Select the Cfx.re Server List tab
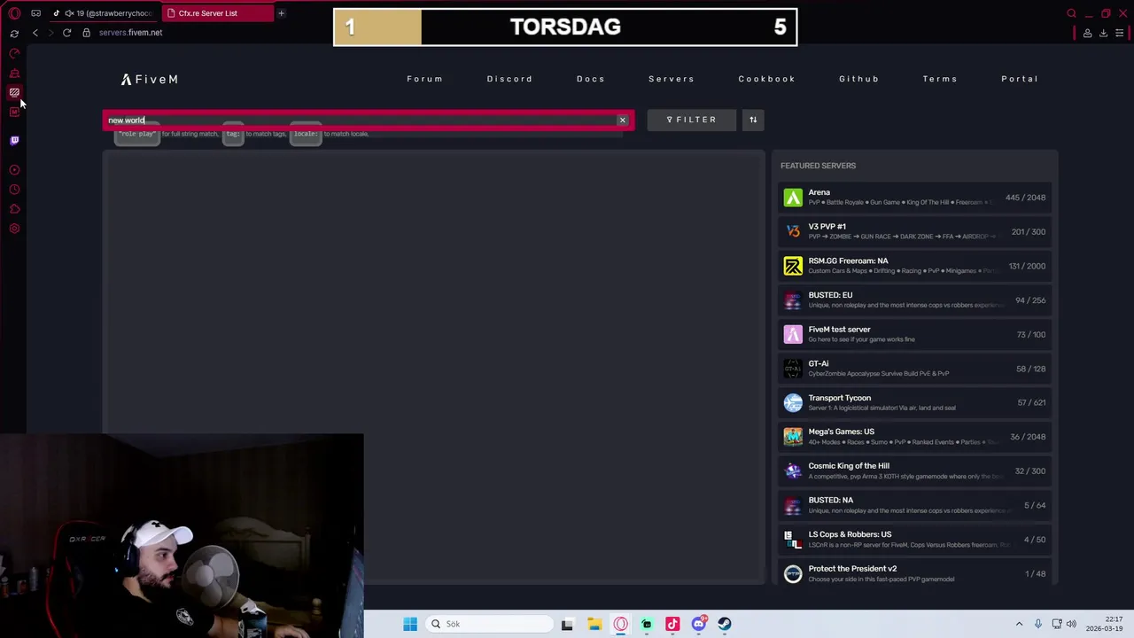This screenshot has height=638, width=1134. coord(217,13)
